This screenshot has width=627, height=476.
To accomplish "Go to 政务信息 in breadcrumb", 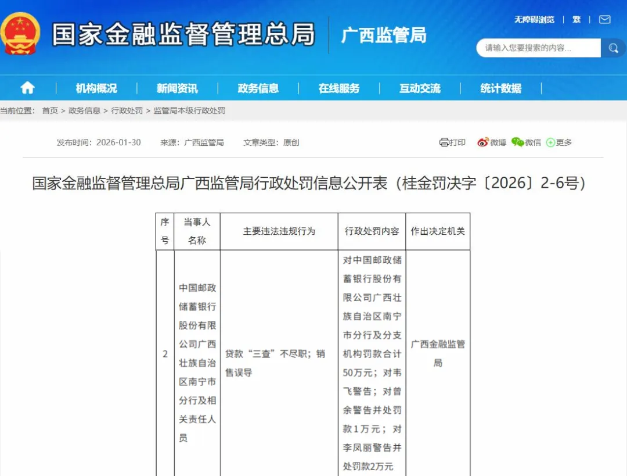I will pos(84,110).
